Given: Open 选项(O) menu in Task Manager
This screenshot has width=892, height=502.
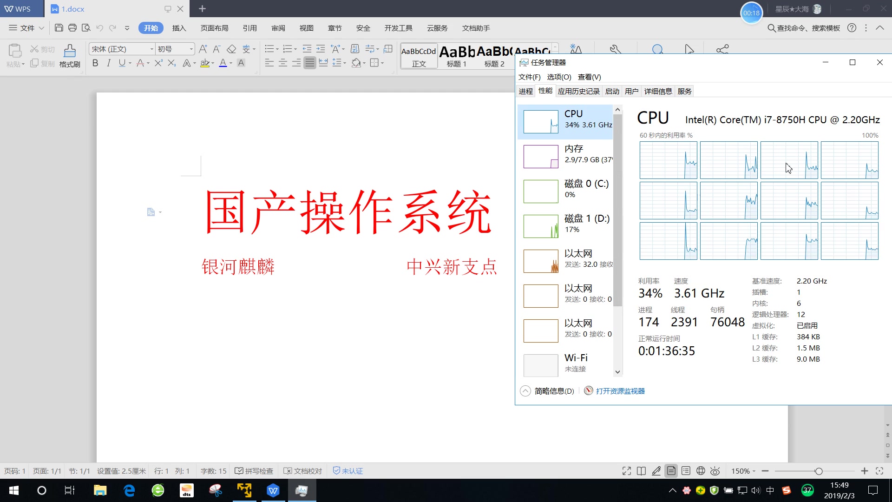Looking at the screenshot, I should coord(559,77).
